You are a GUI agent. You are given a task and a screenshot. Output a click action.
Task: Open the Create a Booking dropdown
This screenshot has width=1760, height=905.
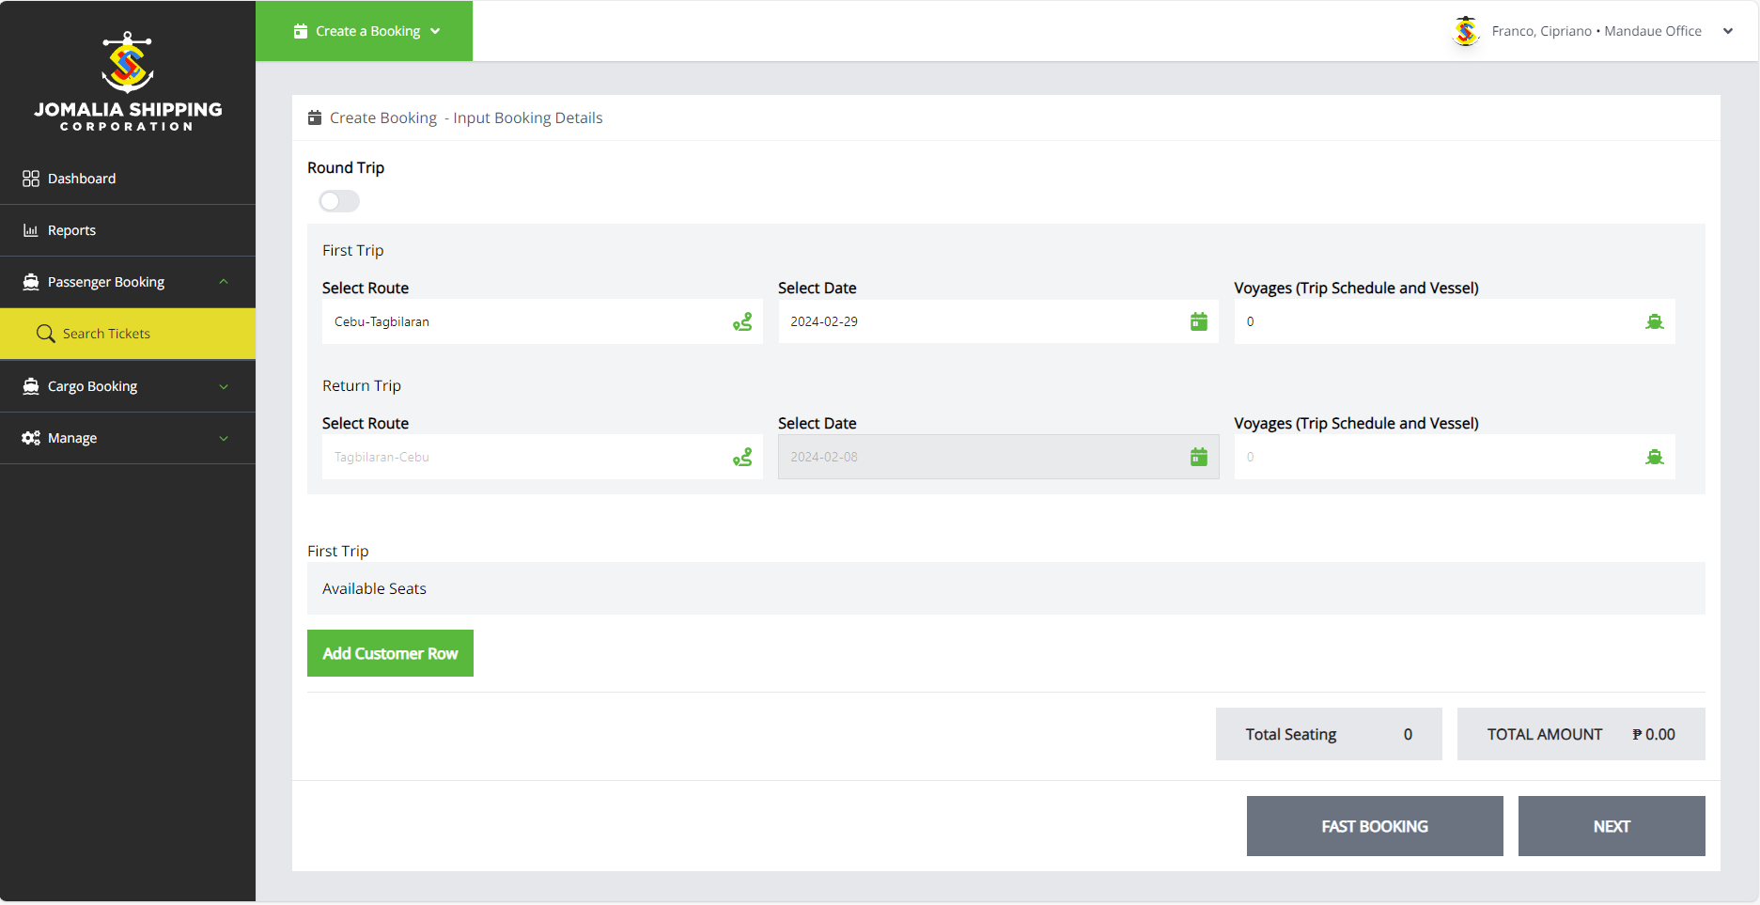[x=366, y=31]
